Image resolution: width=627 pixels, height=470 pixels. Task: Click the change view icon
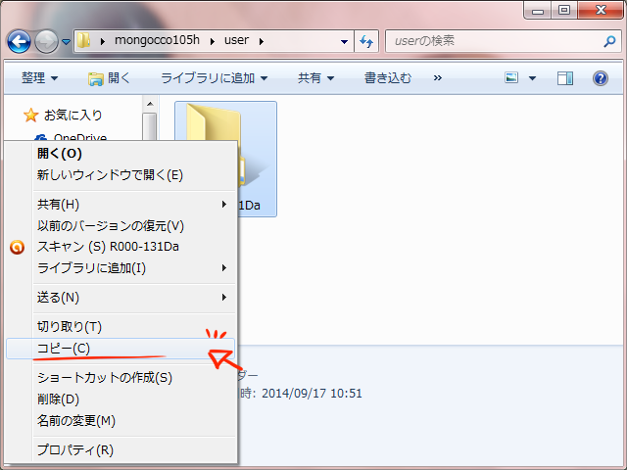511,78
